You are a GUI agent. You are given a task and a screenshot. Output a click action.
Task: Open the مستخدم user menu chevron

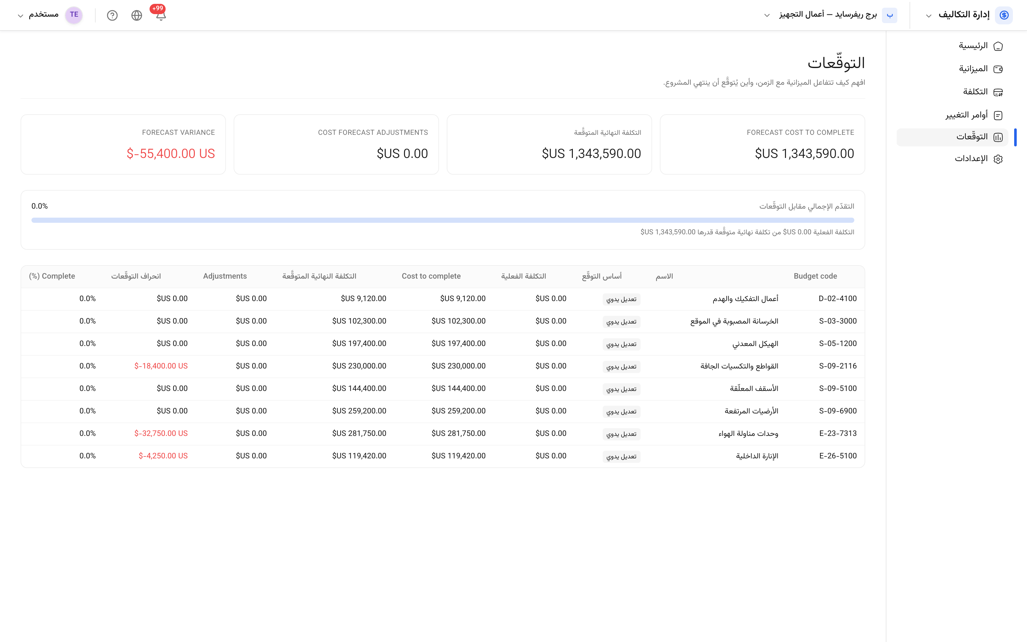pyautogui.click(x=20, y=16)
